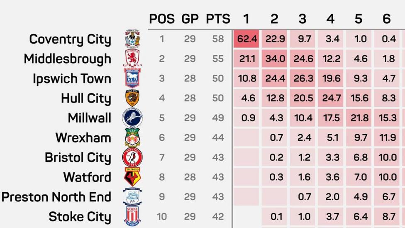
Task: Sort table by the PTS column header
Action: tap(218, 19)
